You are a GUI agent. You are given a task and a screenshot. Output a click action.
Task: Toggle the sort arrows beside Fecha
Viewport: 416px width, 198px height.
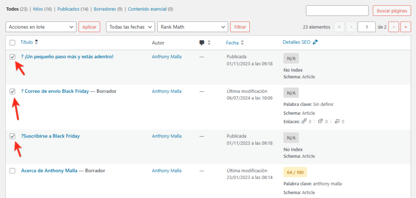pyautogui.click(x=242, y=43)
